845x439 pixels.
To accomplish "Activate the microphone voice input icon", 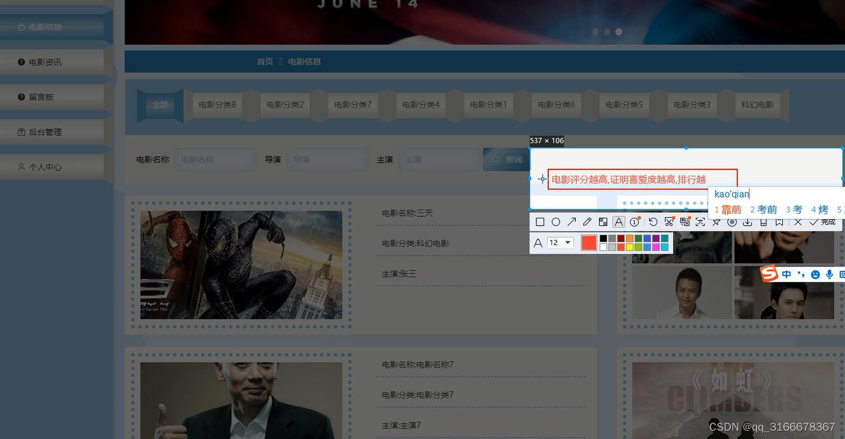I will 829,274.
